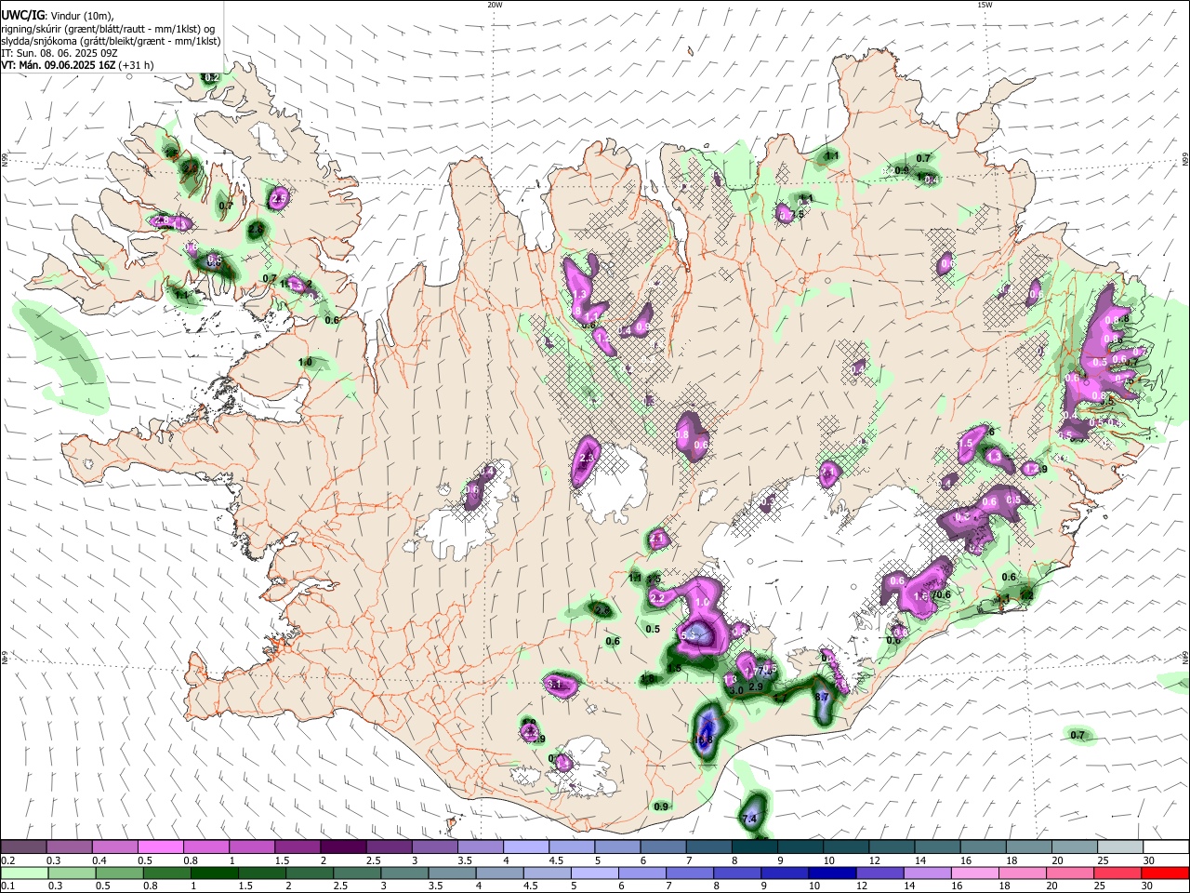Select the light grey 25 snow swatch
1190x893 pixels.
click(x=1120, y=846)
